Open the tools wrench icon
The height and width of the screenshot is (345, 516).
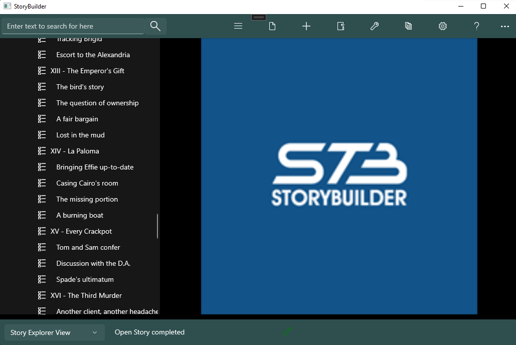point(374,26)
